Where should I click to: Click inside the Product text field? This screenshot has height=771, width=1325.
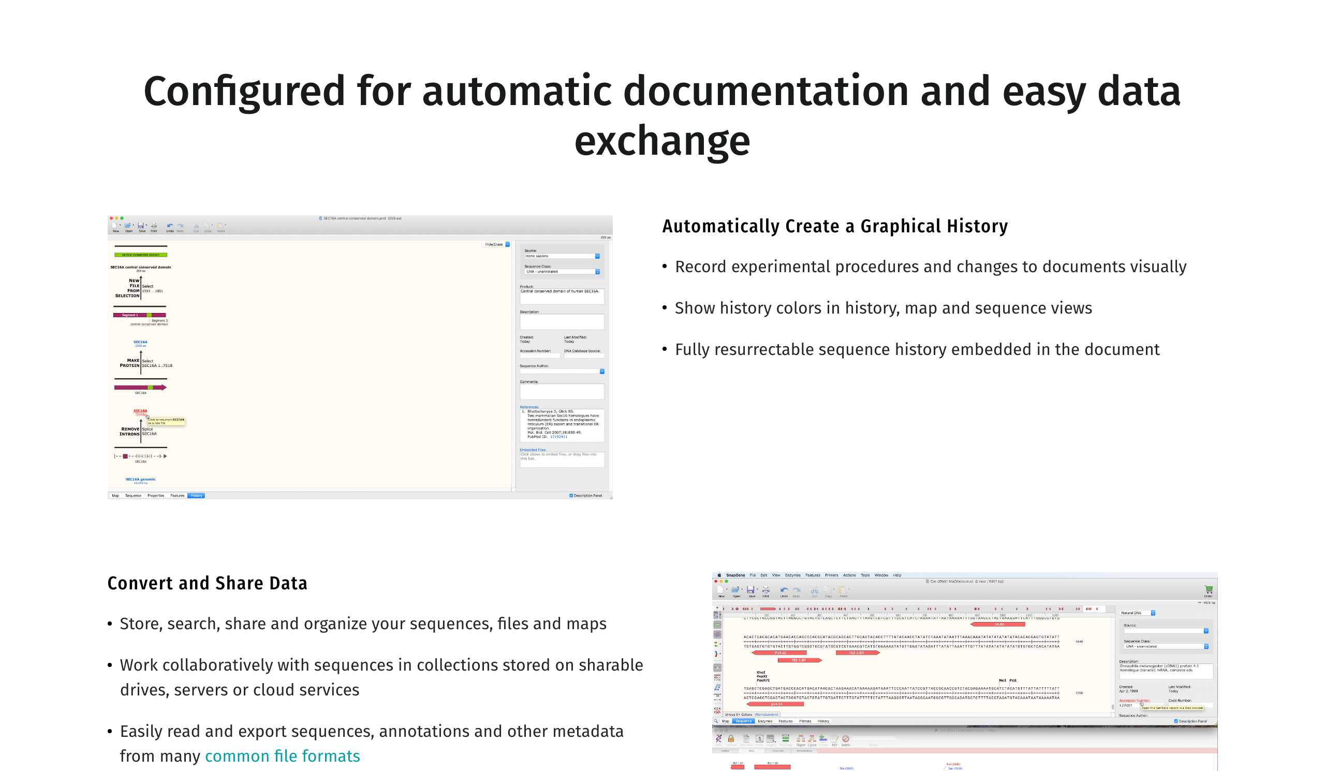coord(562,296)
